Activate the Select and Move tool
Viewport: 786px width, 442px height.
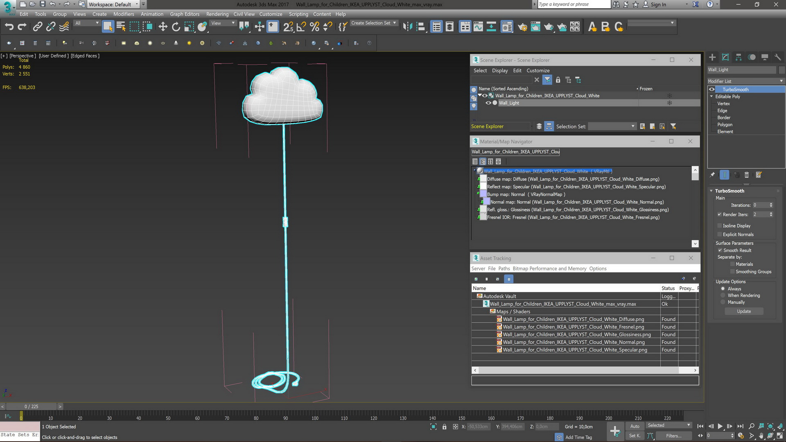click(x=163, y=27)
